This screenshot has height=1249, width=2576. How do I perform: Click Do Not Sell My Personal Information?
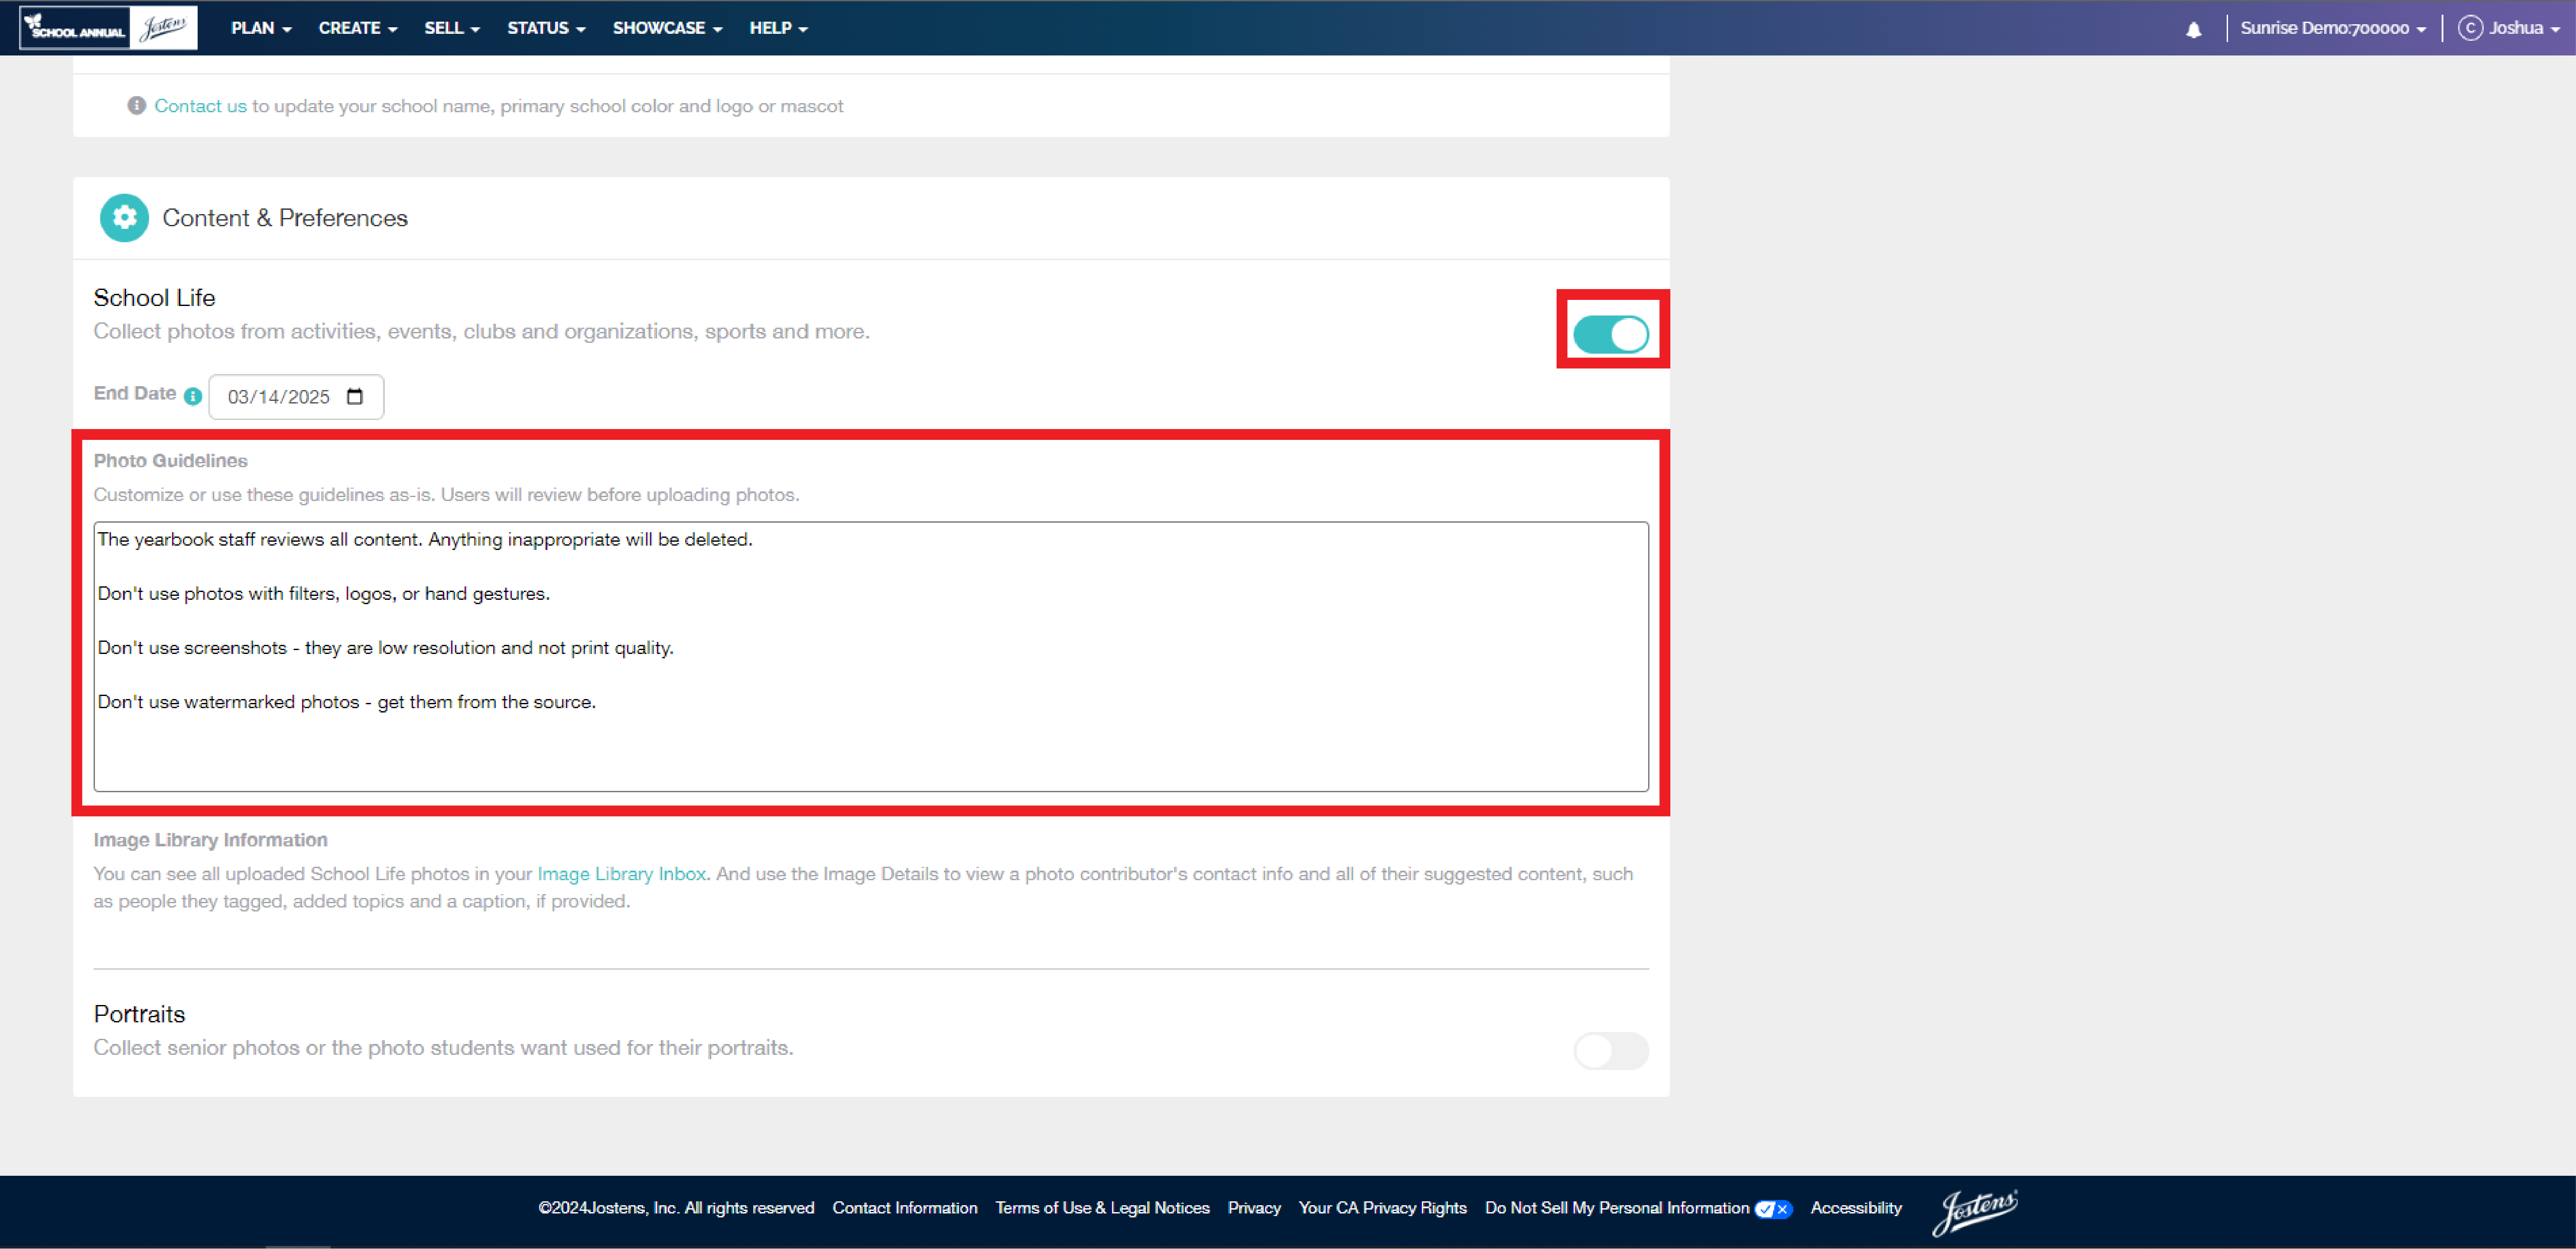[1616, 1208]
